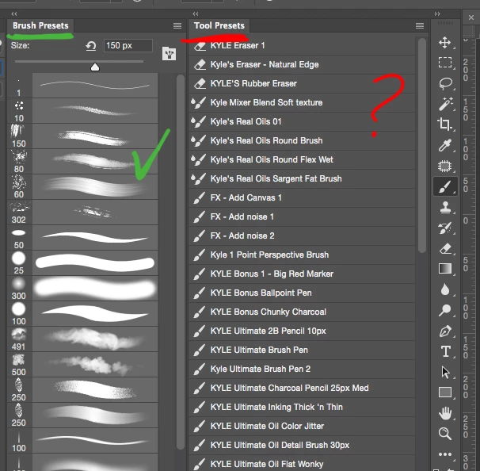The width and height of the screenshot is (480, 471).
Task: Select FX - Add noise 2 preset
Action: pyautogui.click(x=302, y=235)
